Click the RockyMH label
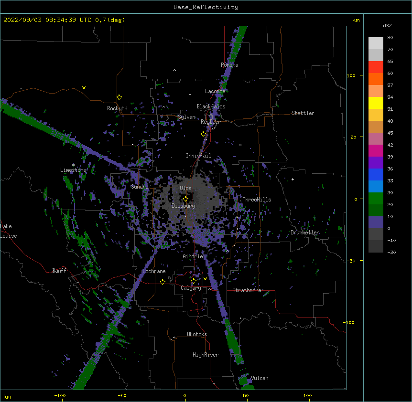 click(117, 108)
